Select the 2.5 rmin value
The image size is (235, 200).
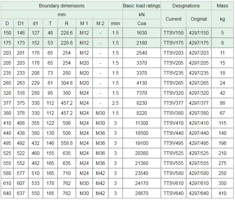(115, 103)
